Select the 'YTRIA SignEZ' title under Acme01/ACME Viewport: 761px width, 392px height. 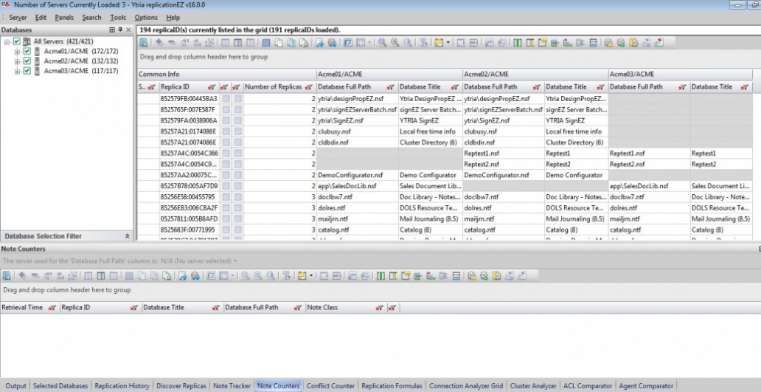tap(430, 120)
